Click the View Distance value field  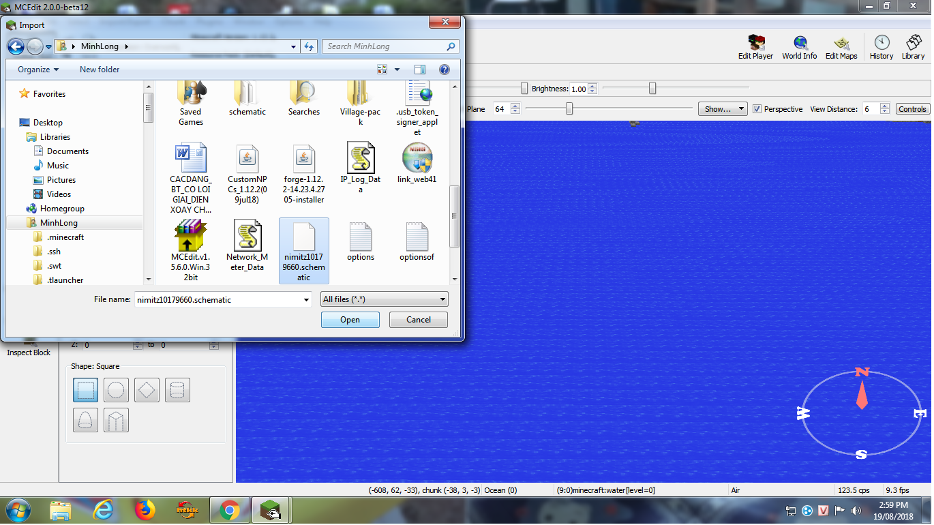(x=871, y=109)
